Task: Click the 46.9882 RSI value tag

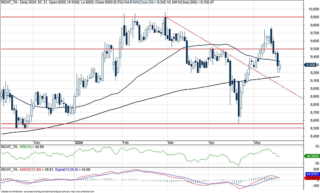Action: (312, 156)
